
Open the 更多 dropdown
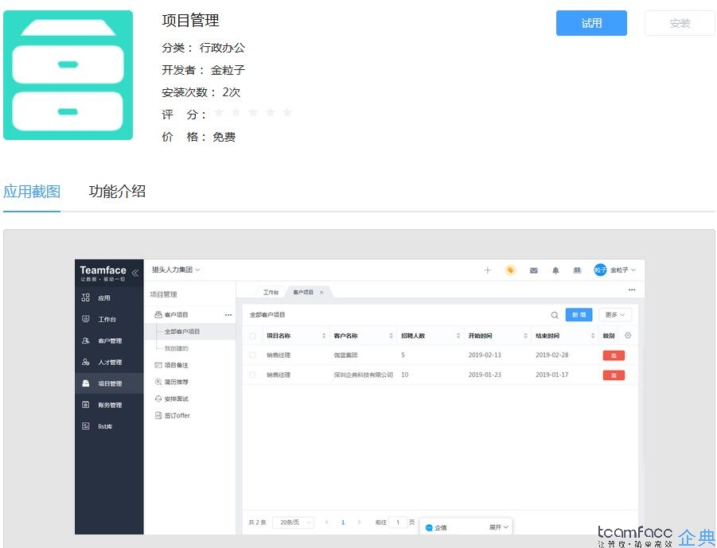coord(615,315)
